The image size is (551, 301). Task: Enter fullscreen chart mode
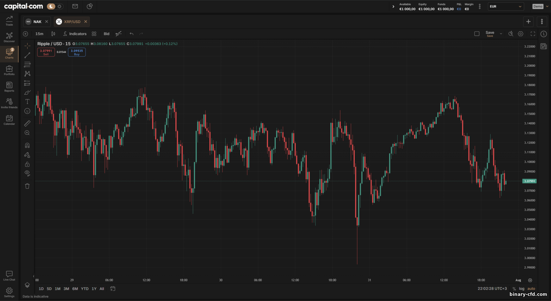coord(533,34)
